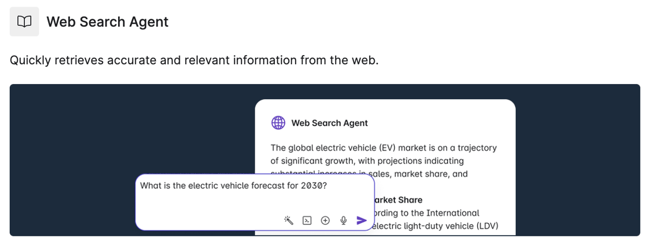Image resolution: width=649 pixels, height=249 pixels.
Task: Send the prompt with the purple arrow icon
Action: click(x=362, y=220)
